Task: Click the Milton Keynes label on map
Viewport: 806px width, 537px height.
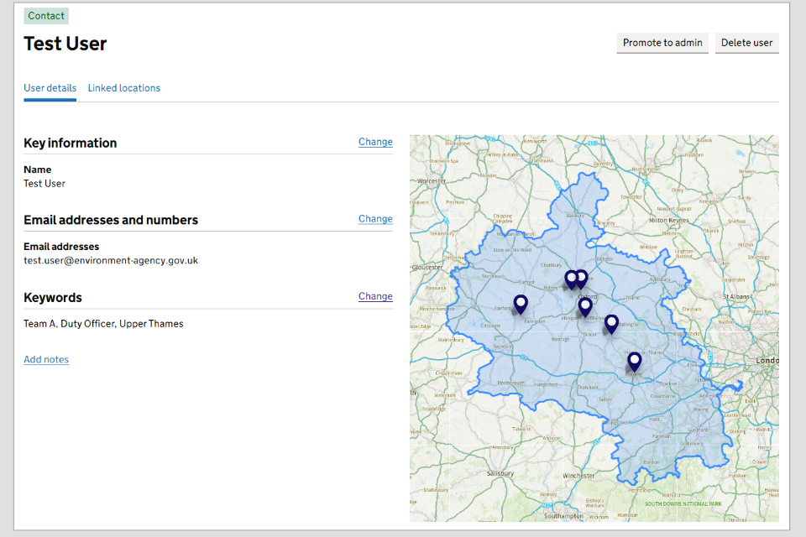Action: [x=669, y=221]
